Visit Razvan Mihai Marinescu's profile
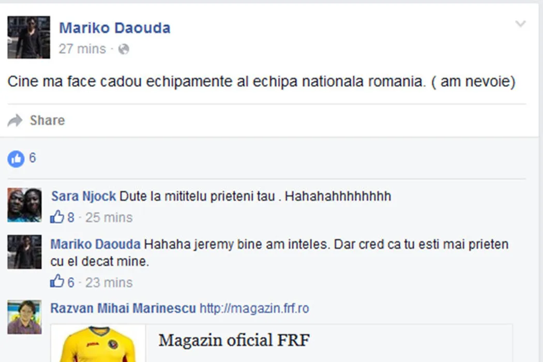The width and height of the screenshot is (543, 362). click(x=123, y=308)
